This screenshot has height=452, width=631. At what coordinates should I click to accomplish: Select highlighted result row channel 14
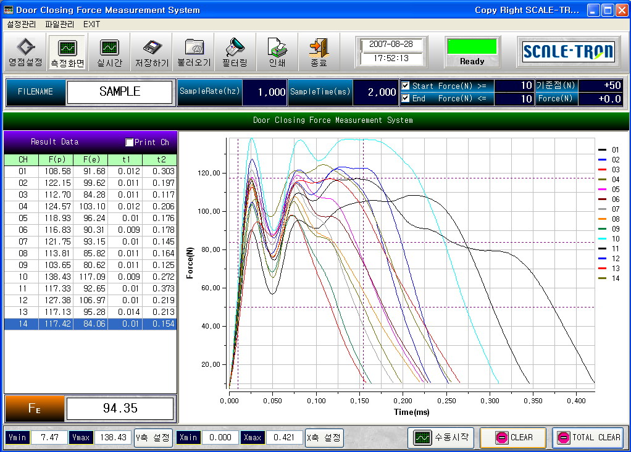[x=90, y=324]
